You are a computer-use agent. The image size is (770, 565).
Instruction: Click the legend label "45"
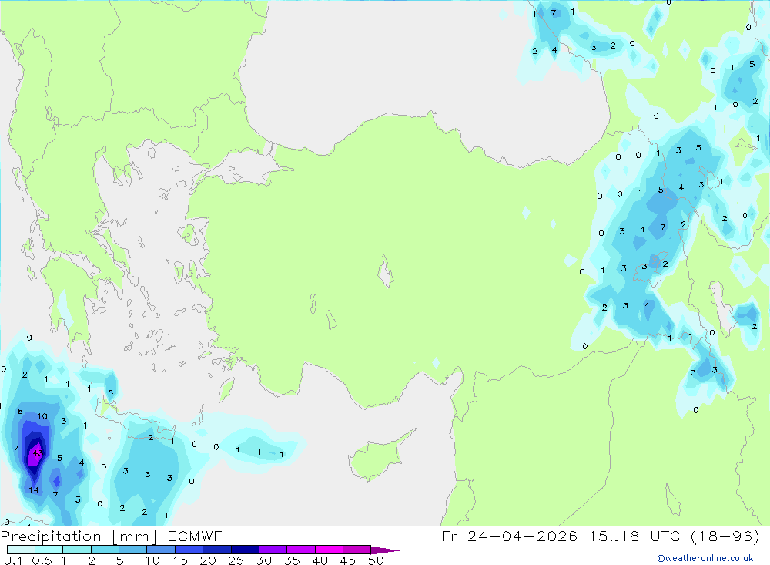pyautogui.click(x=348, y=560)
